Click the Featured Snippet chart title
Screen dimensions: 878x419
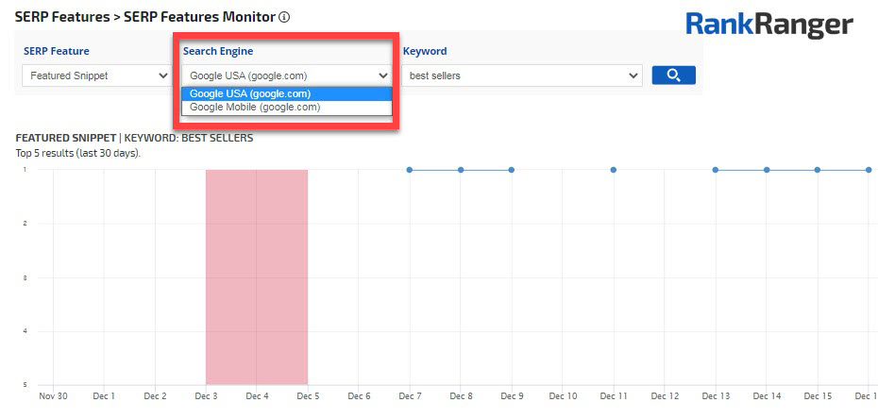[x=134, y=138]
